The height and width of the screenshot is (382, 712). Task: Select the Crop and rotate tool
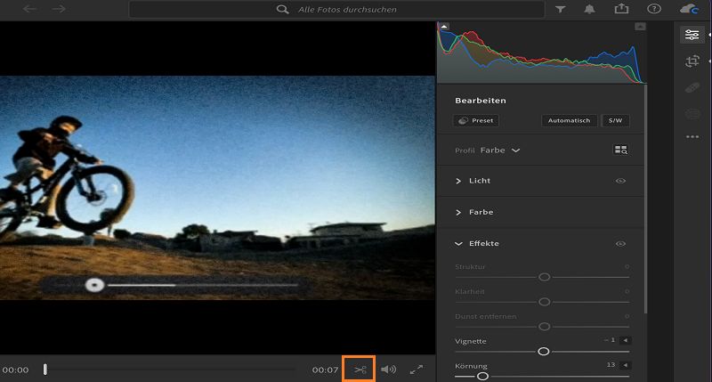click(692, 61)
